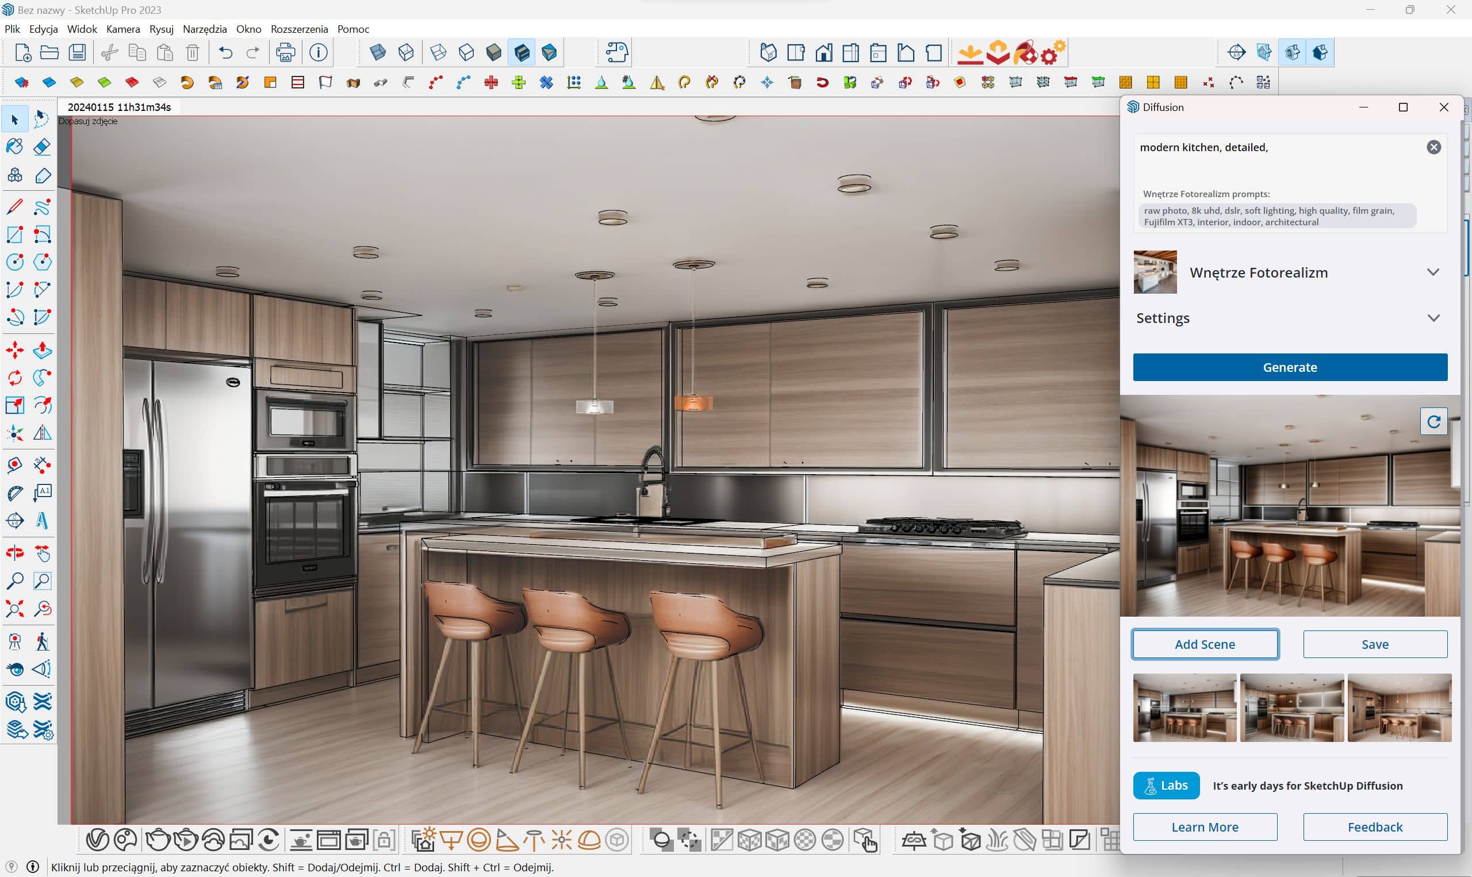1472x877 pixels.
Task: Select the arrow Select tool
Action: pos(15,120)
